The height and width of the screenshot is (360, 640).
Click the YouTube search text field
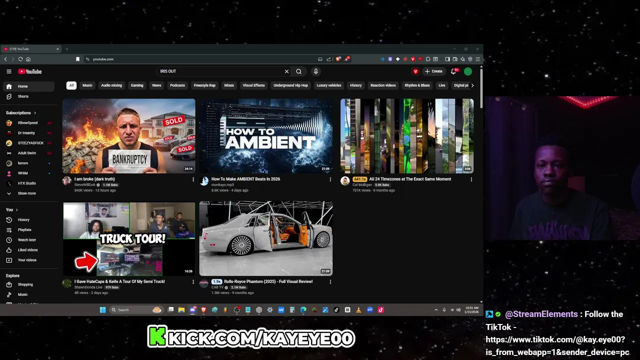click(220, 71)
